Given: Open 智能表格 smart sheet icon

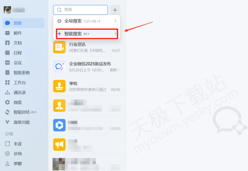Looking at the screenshot, I should point(7,72).
